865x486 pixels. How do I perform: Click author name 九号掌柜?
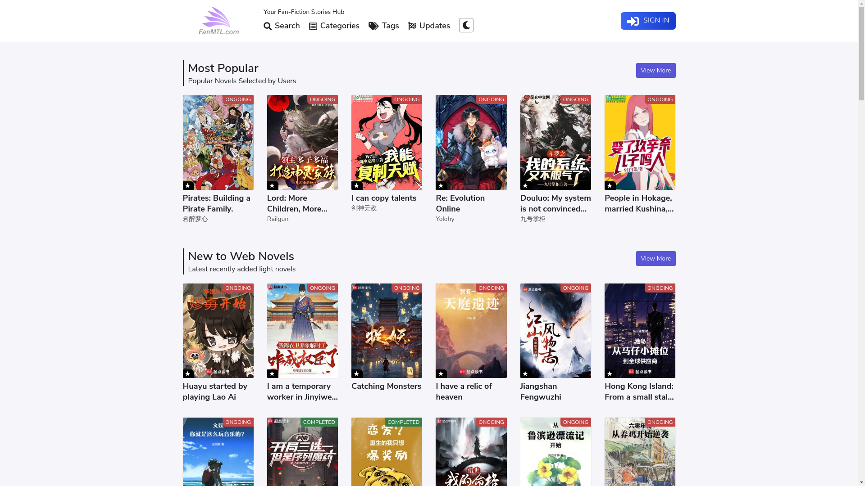533,219
